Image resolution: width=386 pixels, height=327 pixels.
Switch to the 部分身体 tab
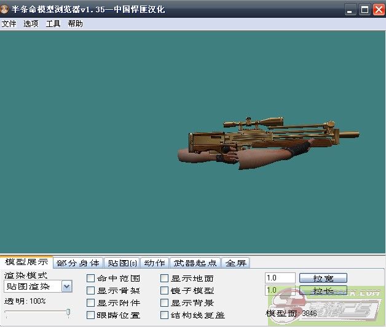click(x=77, y=263)
